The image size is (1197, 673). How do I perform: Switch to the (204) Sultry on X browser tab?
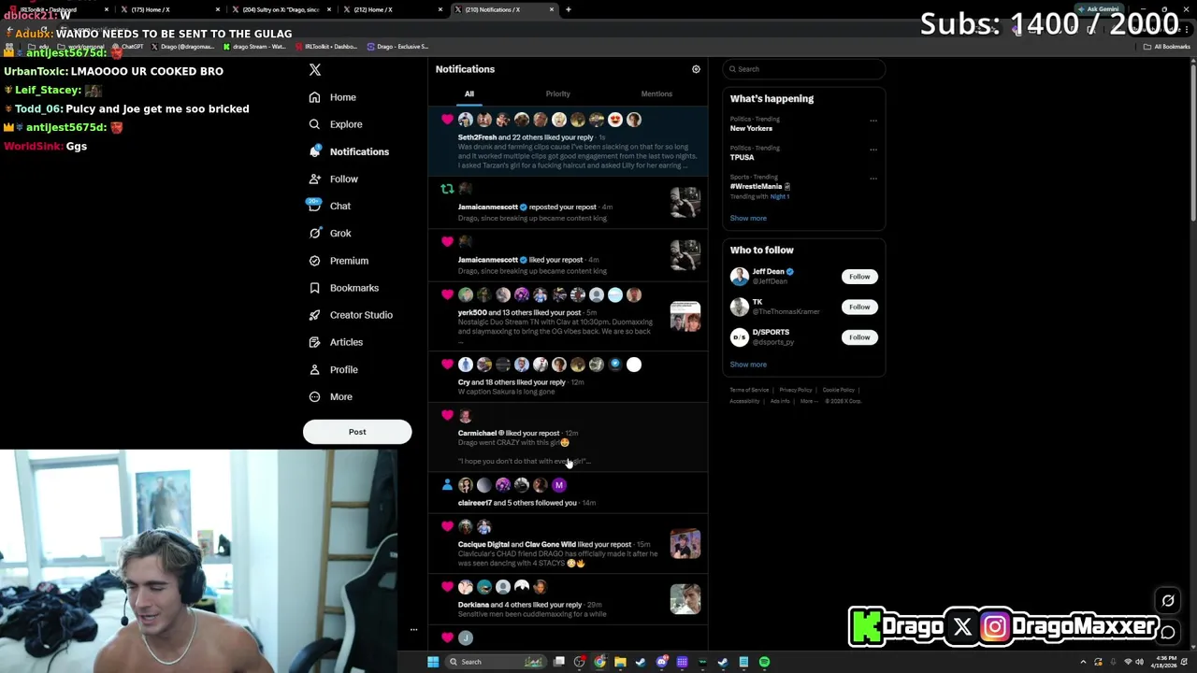coord(279,9)
